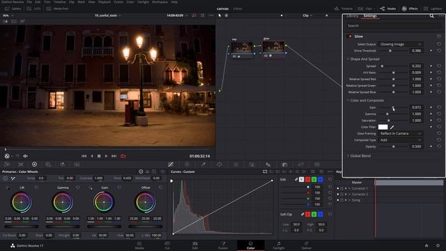Open the File menu
Image resolution: width=446 pixels, height=251 pixels.
click(x=29, y=1)
